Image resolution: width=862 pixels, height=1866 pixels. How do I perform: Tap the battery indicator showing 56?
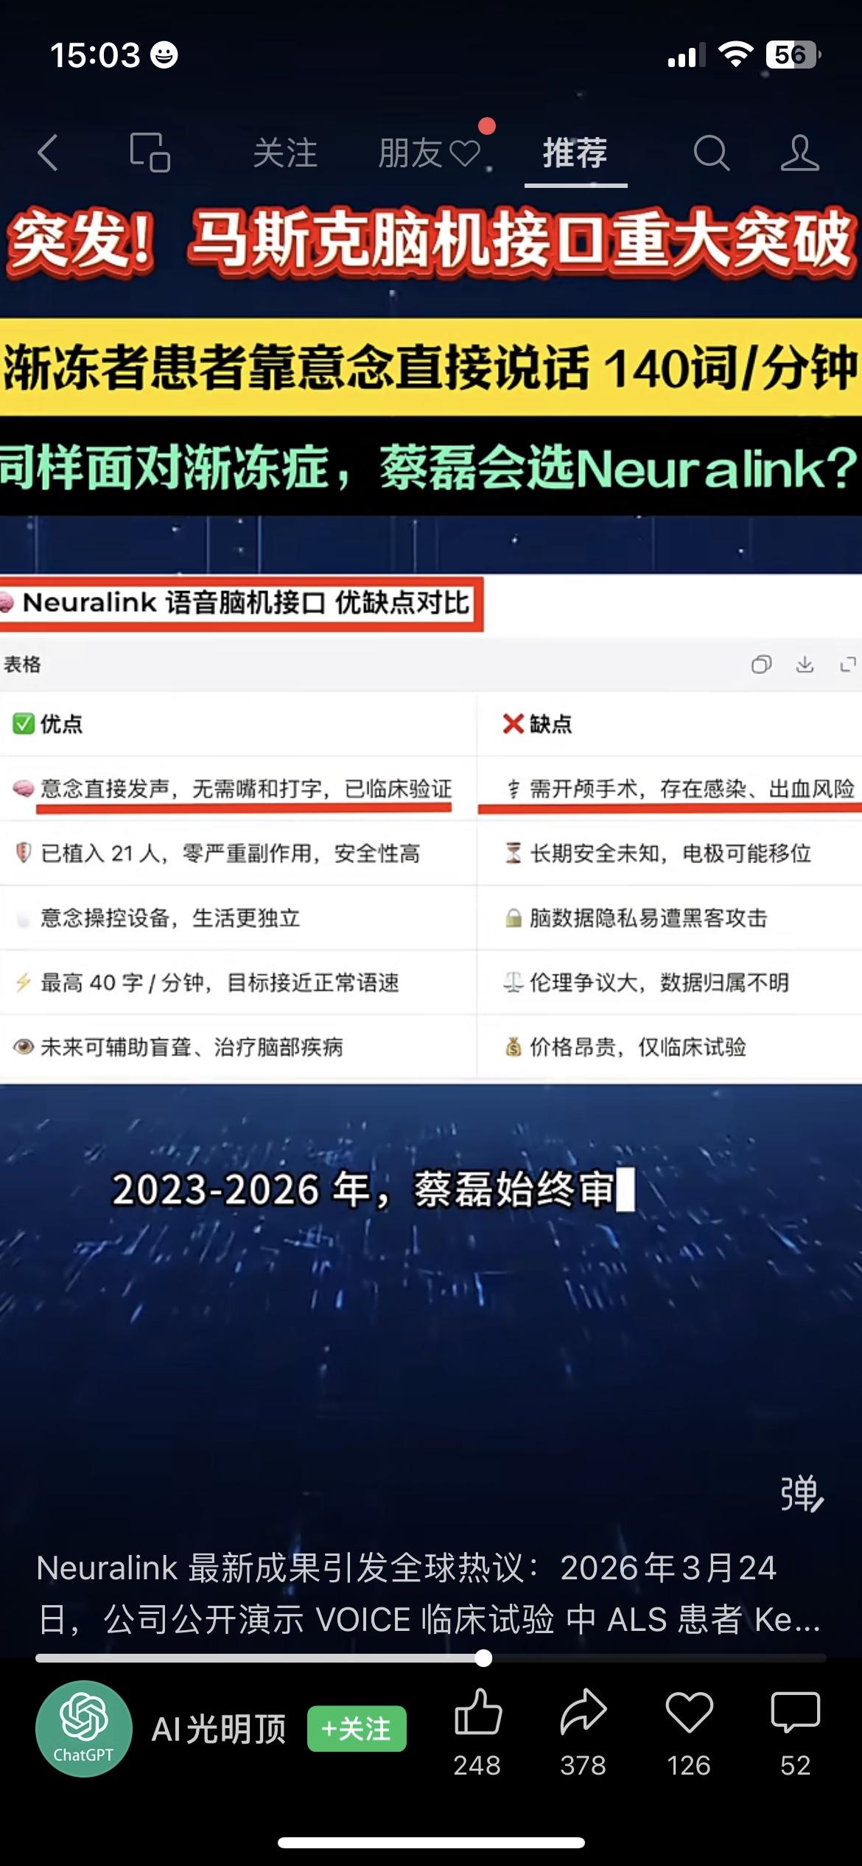(793, 55)
